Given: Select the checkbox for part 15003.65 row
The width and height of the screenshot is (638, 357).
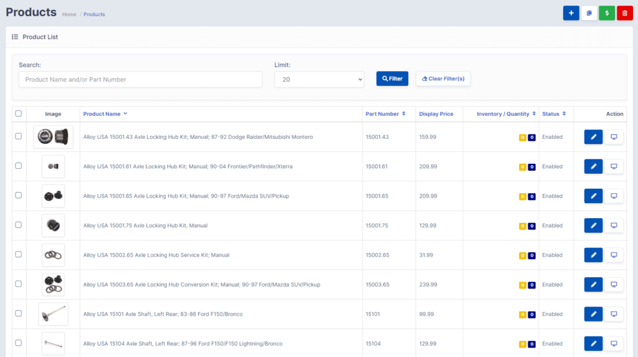Looking at the screenshot, I should (18, 283).
